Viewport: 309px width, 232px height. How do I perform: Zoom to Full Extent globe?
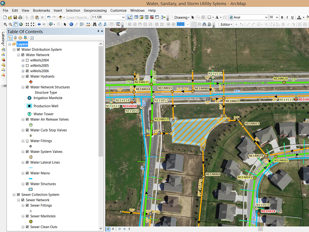pos(21,24)
